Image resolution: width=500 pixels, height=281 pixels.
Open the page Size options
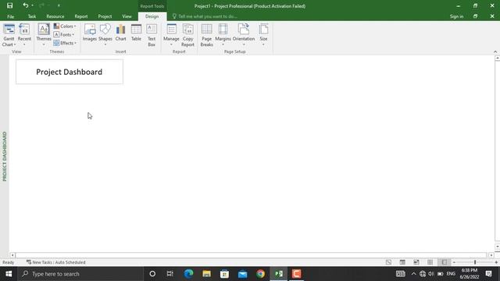pos(263,34)
